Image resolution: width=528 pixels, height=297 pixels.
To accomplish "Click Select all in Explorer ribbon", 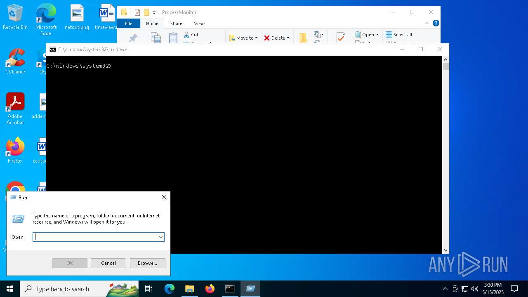I will (x=399, y=35).
